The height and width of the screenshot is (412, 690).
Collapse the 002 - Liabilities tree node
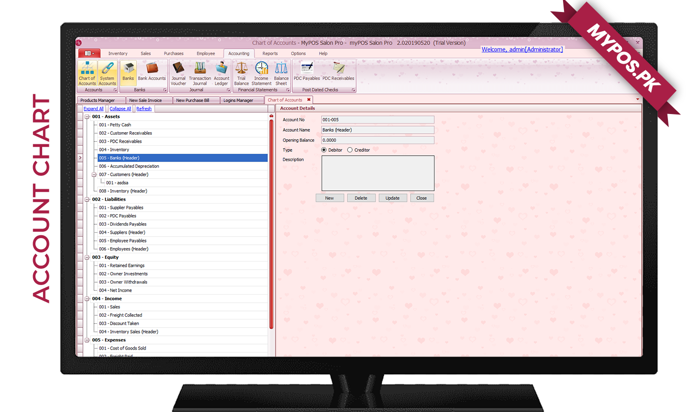87,200
